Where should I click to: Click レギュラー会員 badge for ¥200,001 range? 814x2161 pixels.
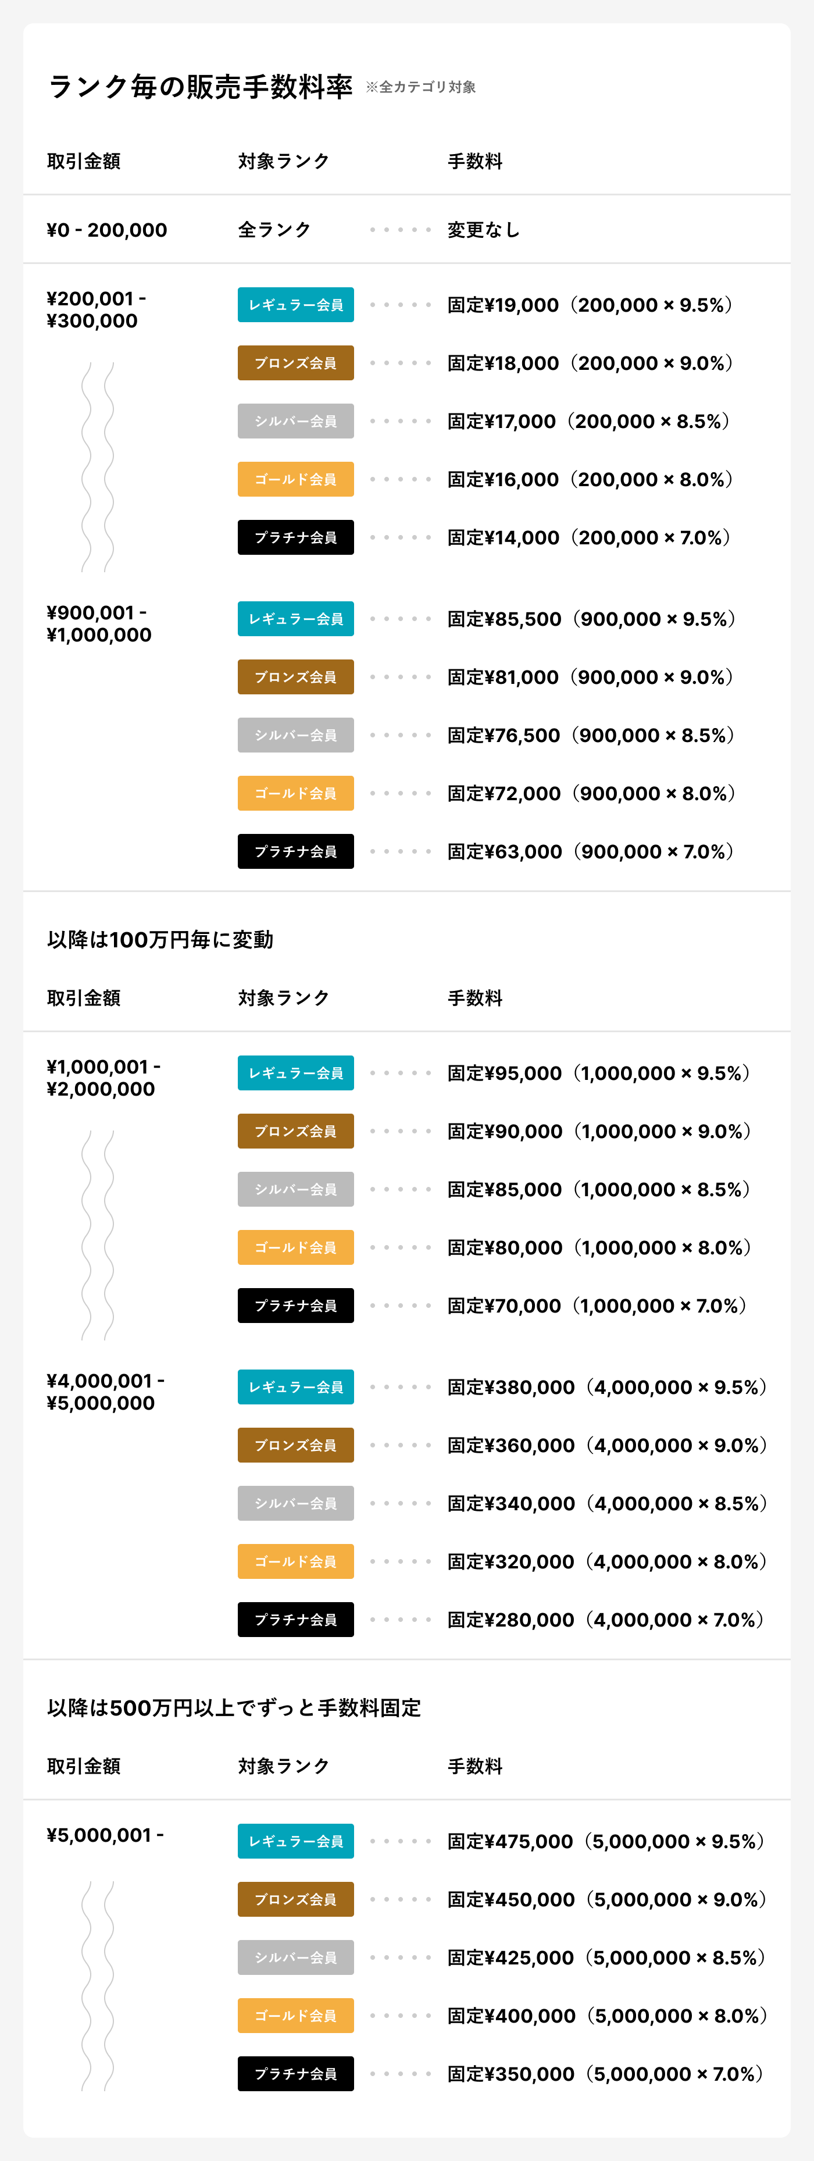pos(295,305)
